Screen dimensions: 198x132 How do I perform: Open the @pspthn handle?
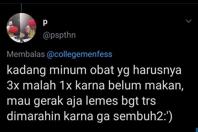point(59,35)
